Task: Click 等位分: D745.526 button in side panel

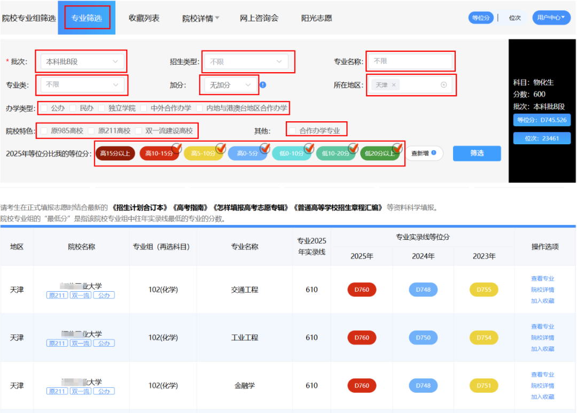Action: [542, 120]
